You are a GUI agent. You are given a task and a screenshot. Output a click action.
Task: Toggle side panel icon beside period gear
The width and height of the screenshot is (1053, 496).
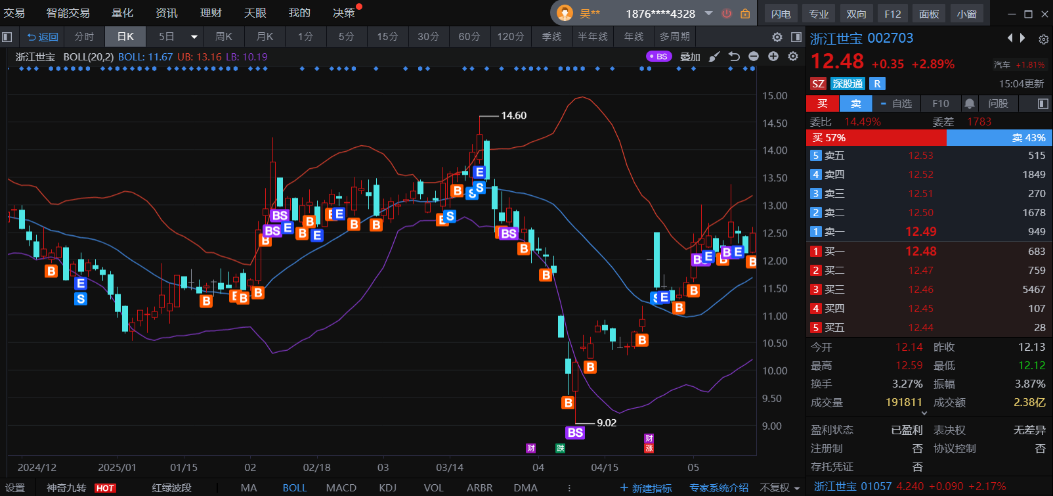(796, 37)
